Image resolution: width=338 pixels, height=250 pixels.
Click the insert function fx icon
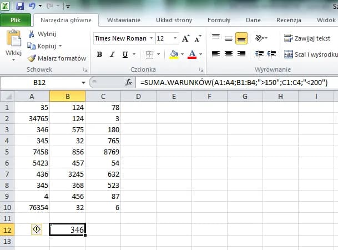click(x=129, y=82)
